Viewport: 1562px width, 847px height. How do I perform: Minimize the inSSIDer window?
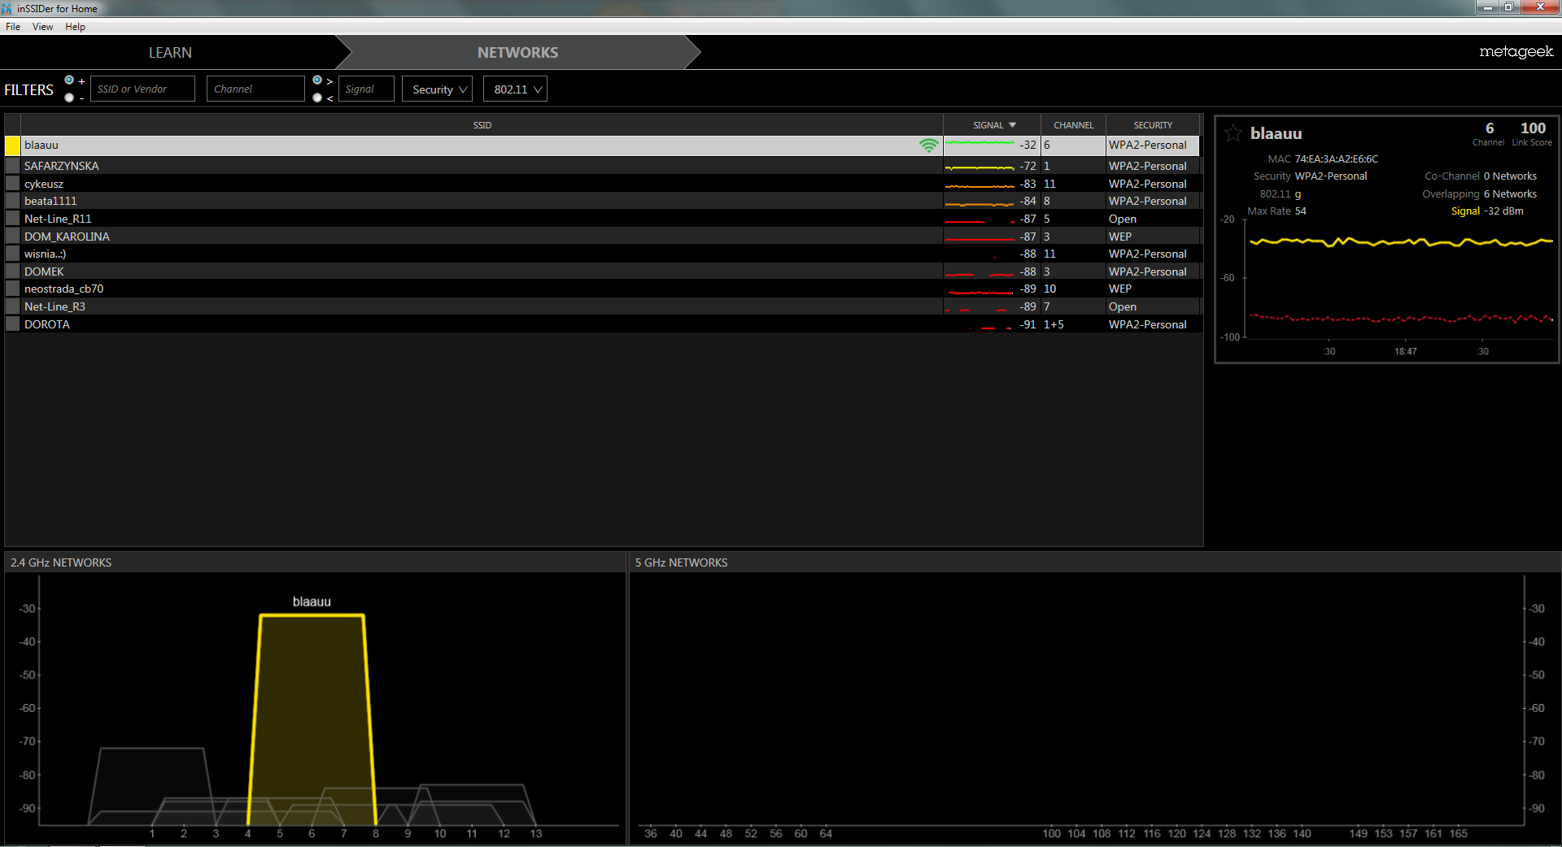pyautogui.click(x=1487, y=7)
